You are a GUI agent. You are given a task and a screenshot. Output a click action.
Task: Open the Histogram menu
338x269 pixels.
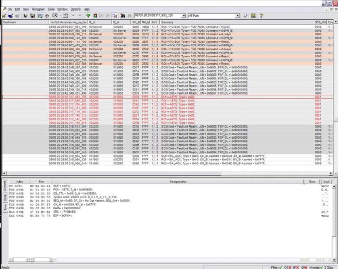(38, 9)
